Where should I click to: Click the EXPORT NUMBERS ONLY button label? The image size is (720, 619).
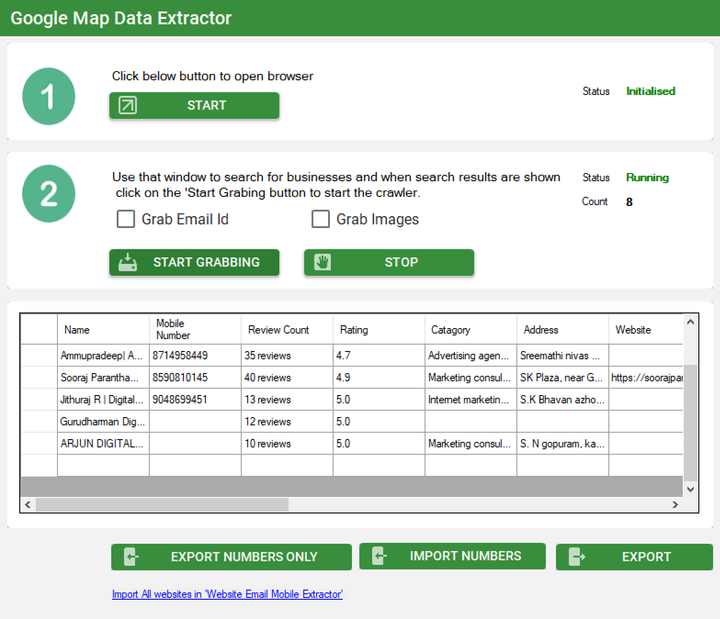[244, 557]
